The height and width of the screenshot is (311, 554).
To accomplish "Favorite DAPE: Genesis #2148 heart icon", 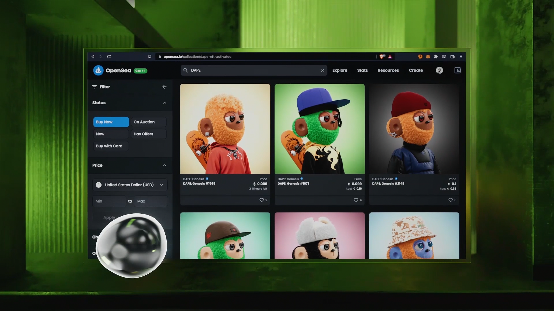I will [450, 200].
